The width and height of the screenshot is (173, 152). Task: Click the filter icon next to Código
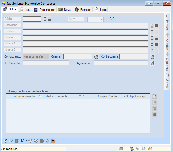tap(45, 19)
